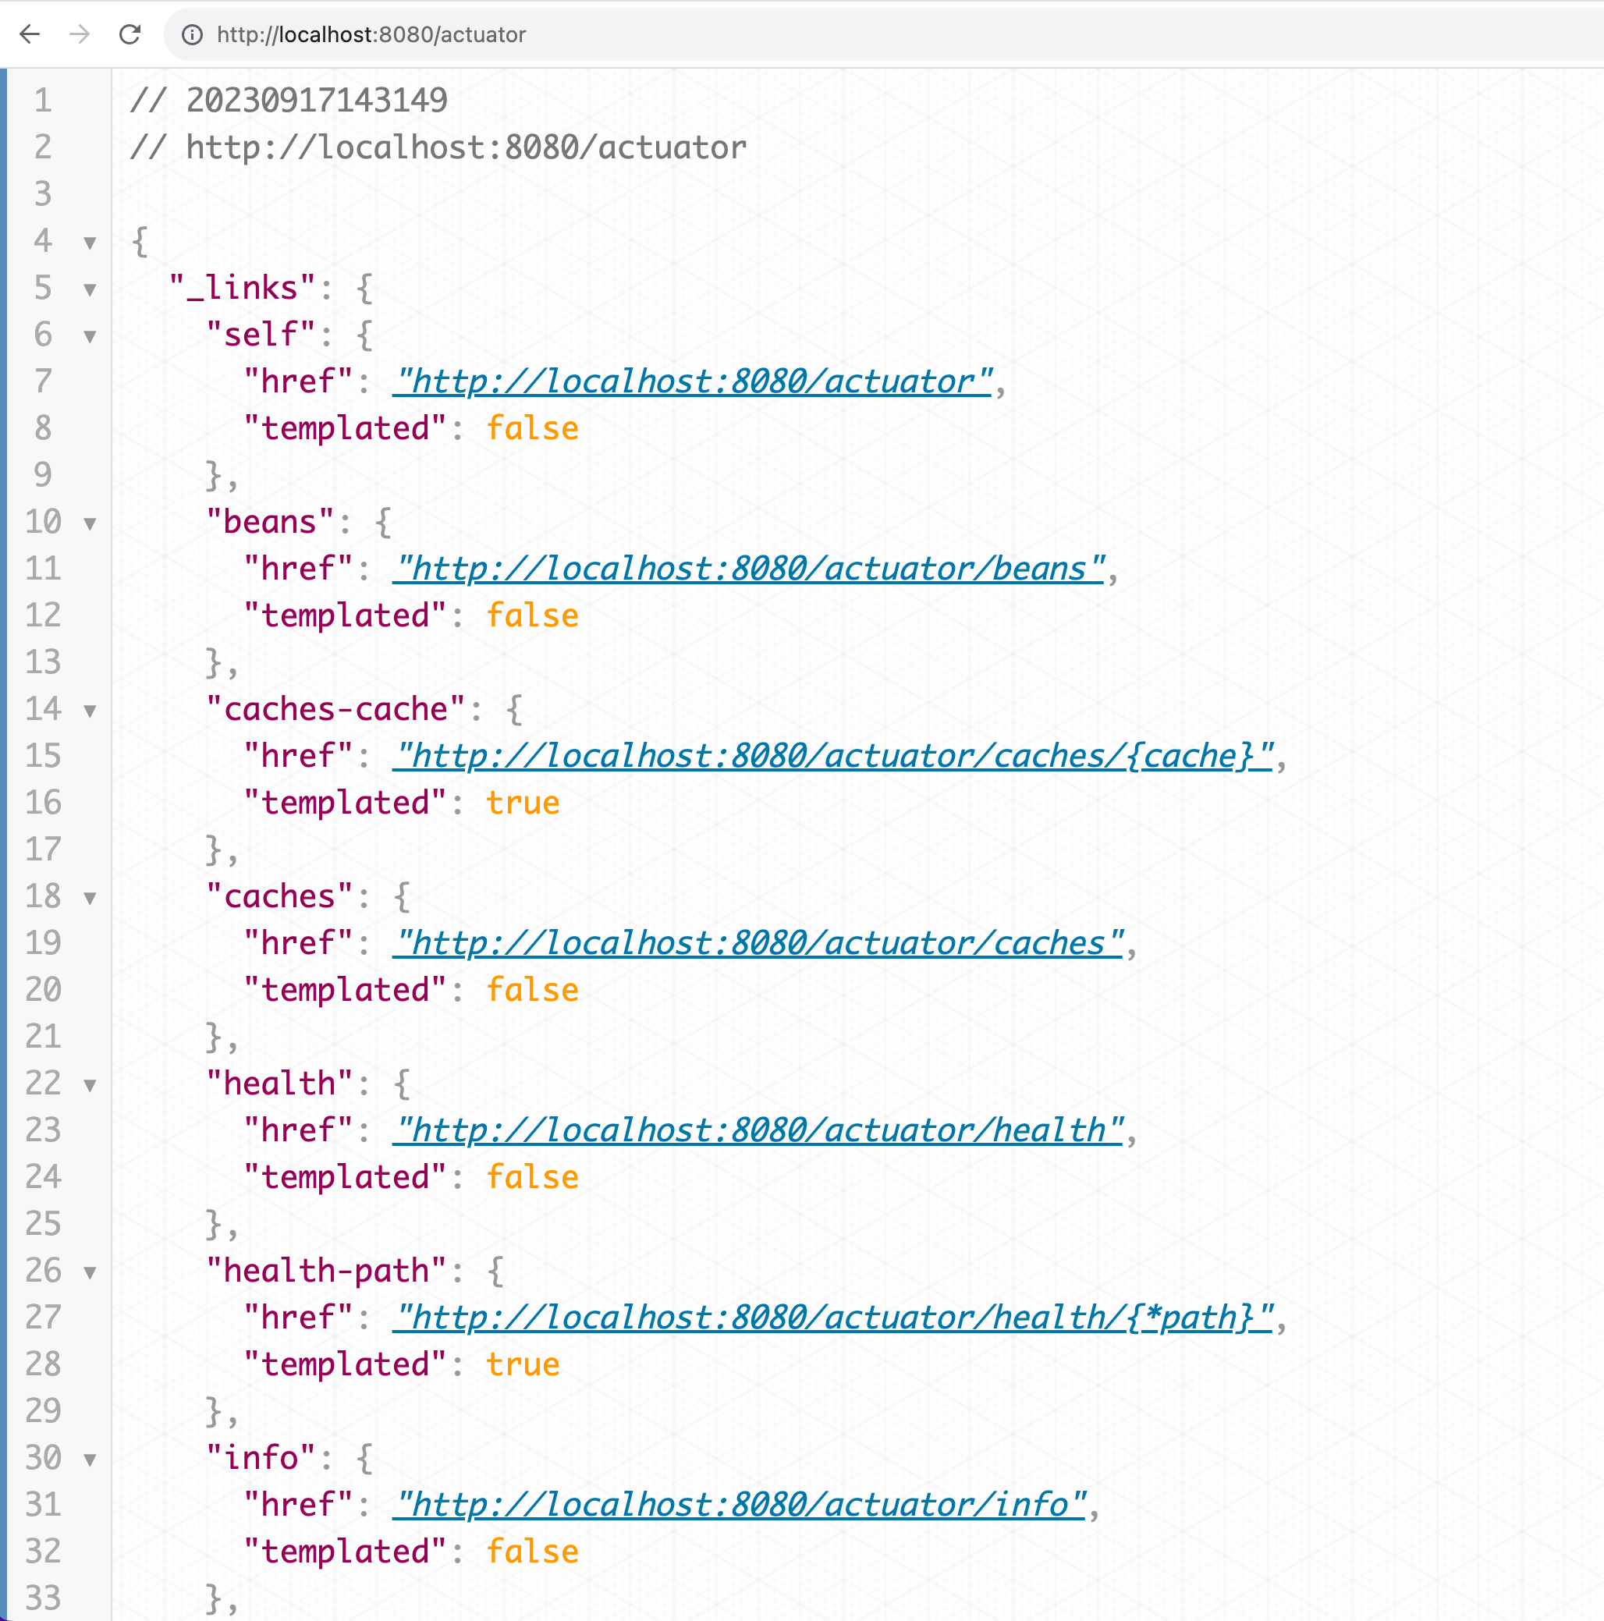
Task: Click the "beans" key
Action: [270, 522]
